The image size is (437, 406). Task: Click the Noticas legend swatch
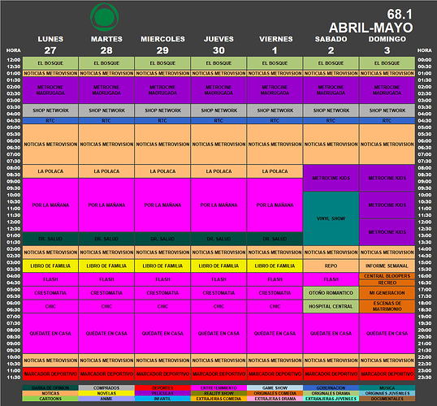point(50,393)
